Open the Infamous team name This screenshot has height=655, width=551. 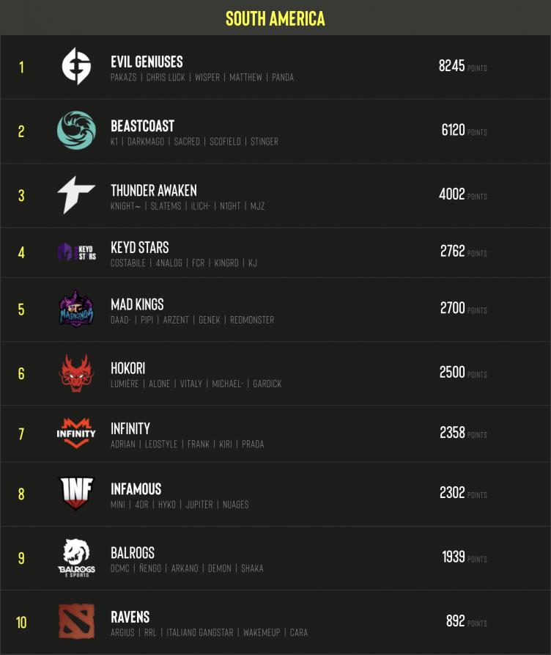pyautogui.click(x=136, y=488)
